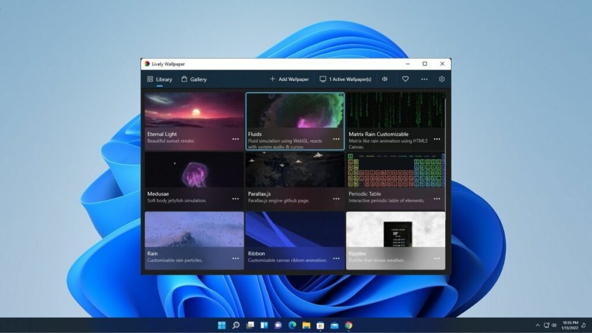592x333 pixels.
Task: Click the Add Wallpaper button
Action: pyautogui.click(x=289, y=79)
